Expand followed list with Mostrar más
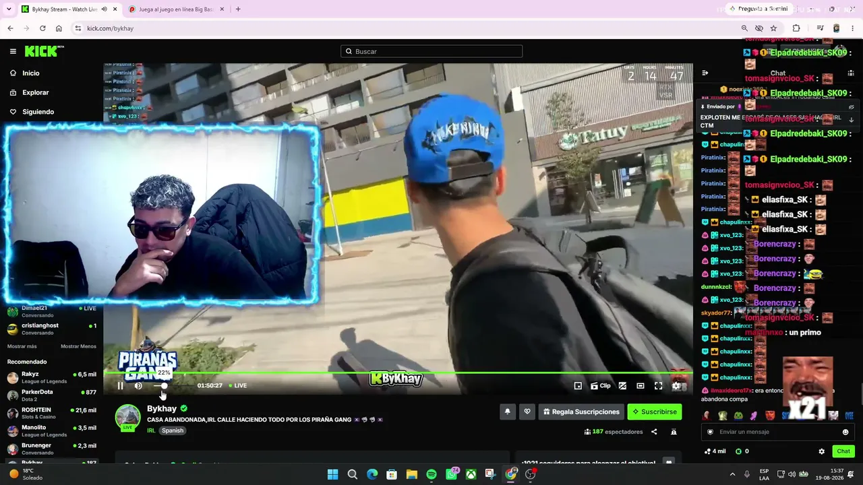The height and width of the screenshot is (485, 863). click(x=22, y=346)
